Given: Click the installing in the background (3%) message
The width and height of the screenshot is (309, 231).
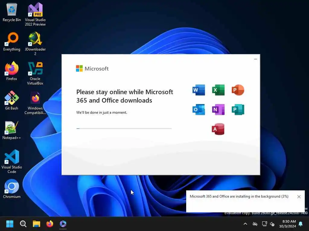Looking at the screenshot, I should click(239, 196).
